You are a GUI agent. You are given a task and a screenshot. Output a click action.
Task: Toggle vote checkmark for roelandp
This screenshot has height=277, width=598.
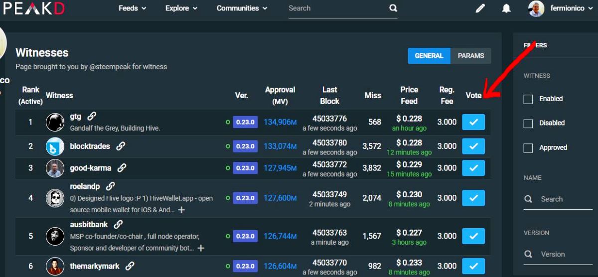point(473,198)
